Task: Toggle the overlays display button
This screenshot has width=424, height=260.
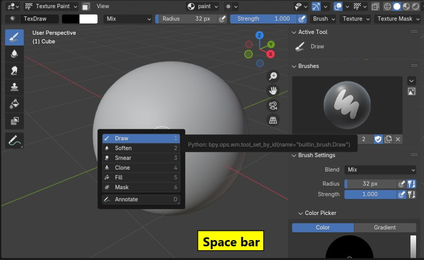Action: (x=338, y=6)
